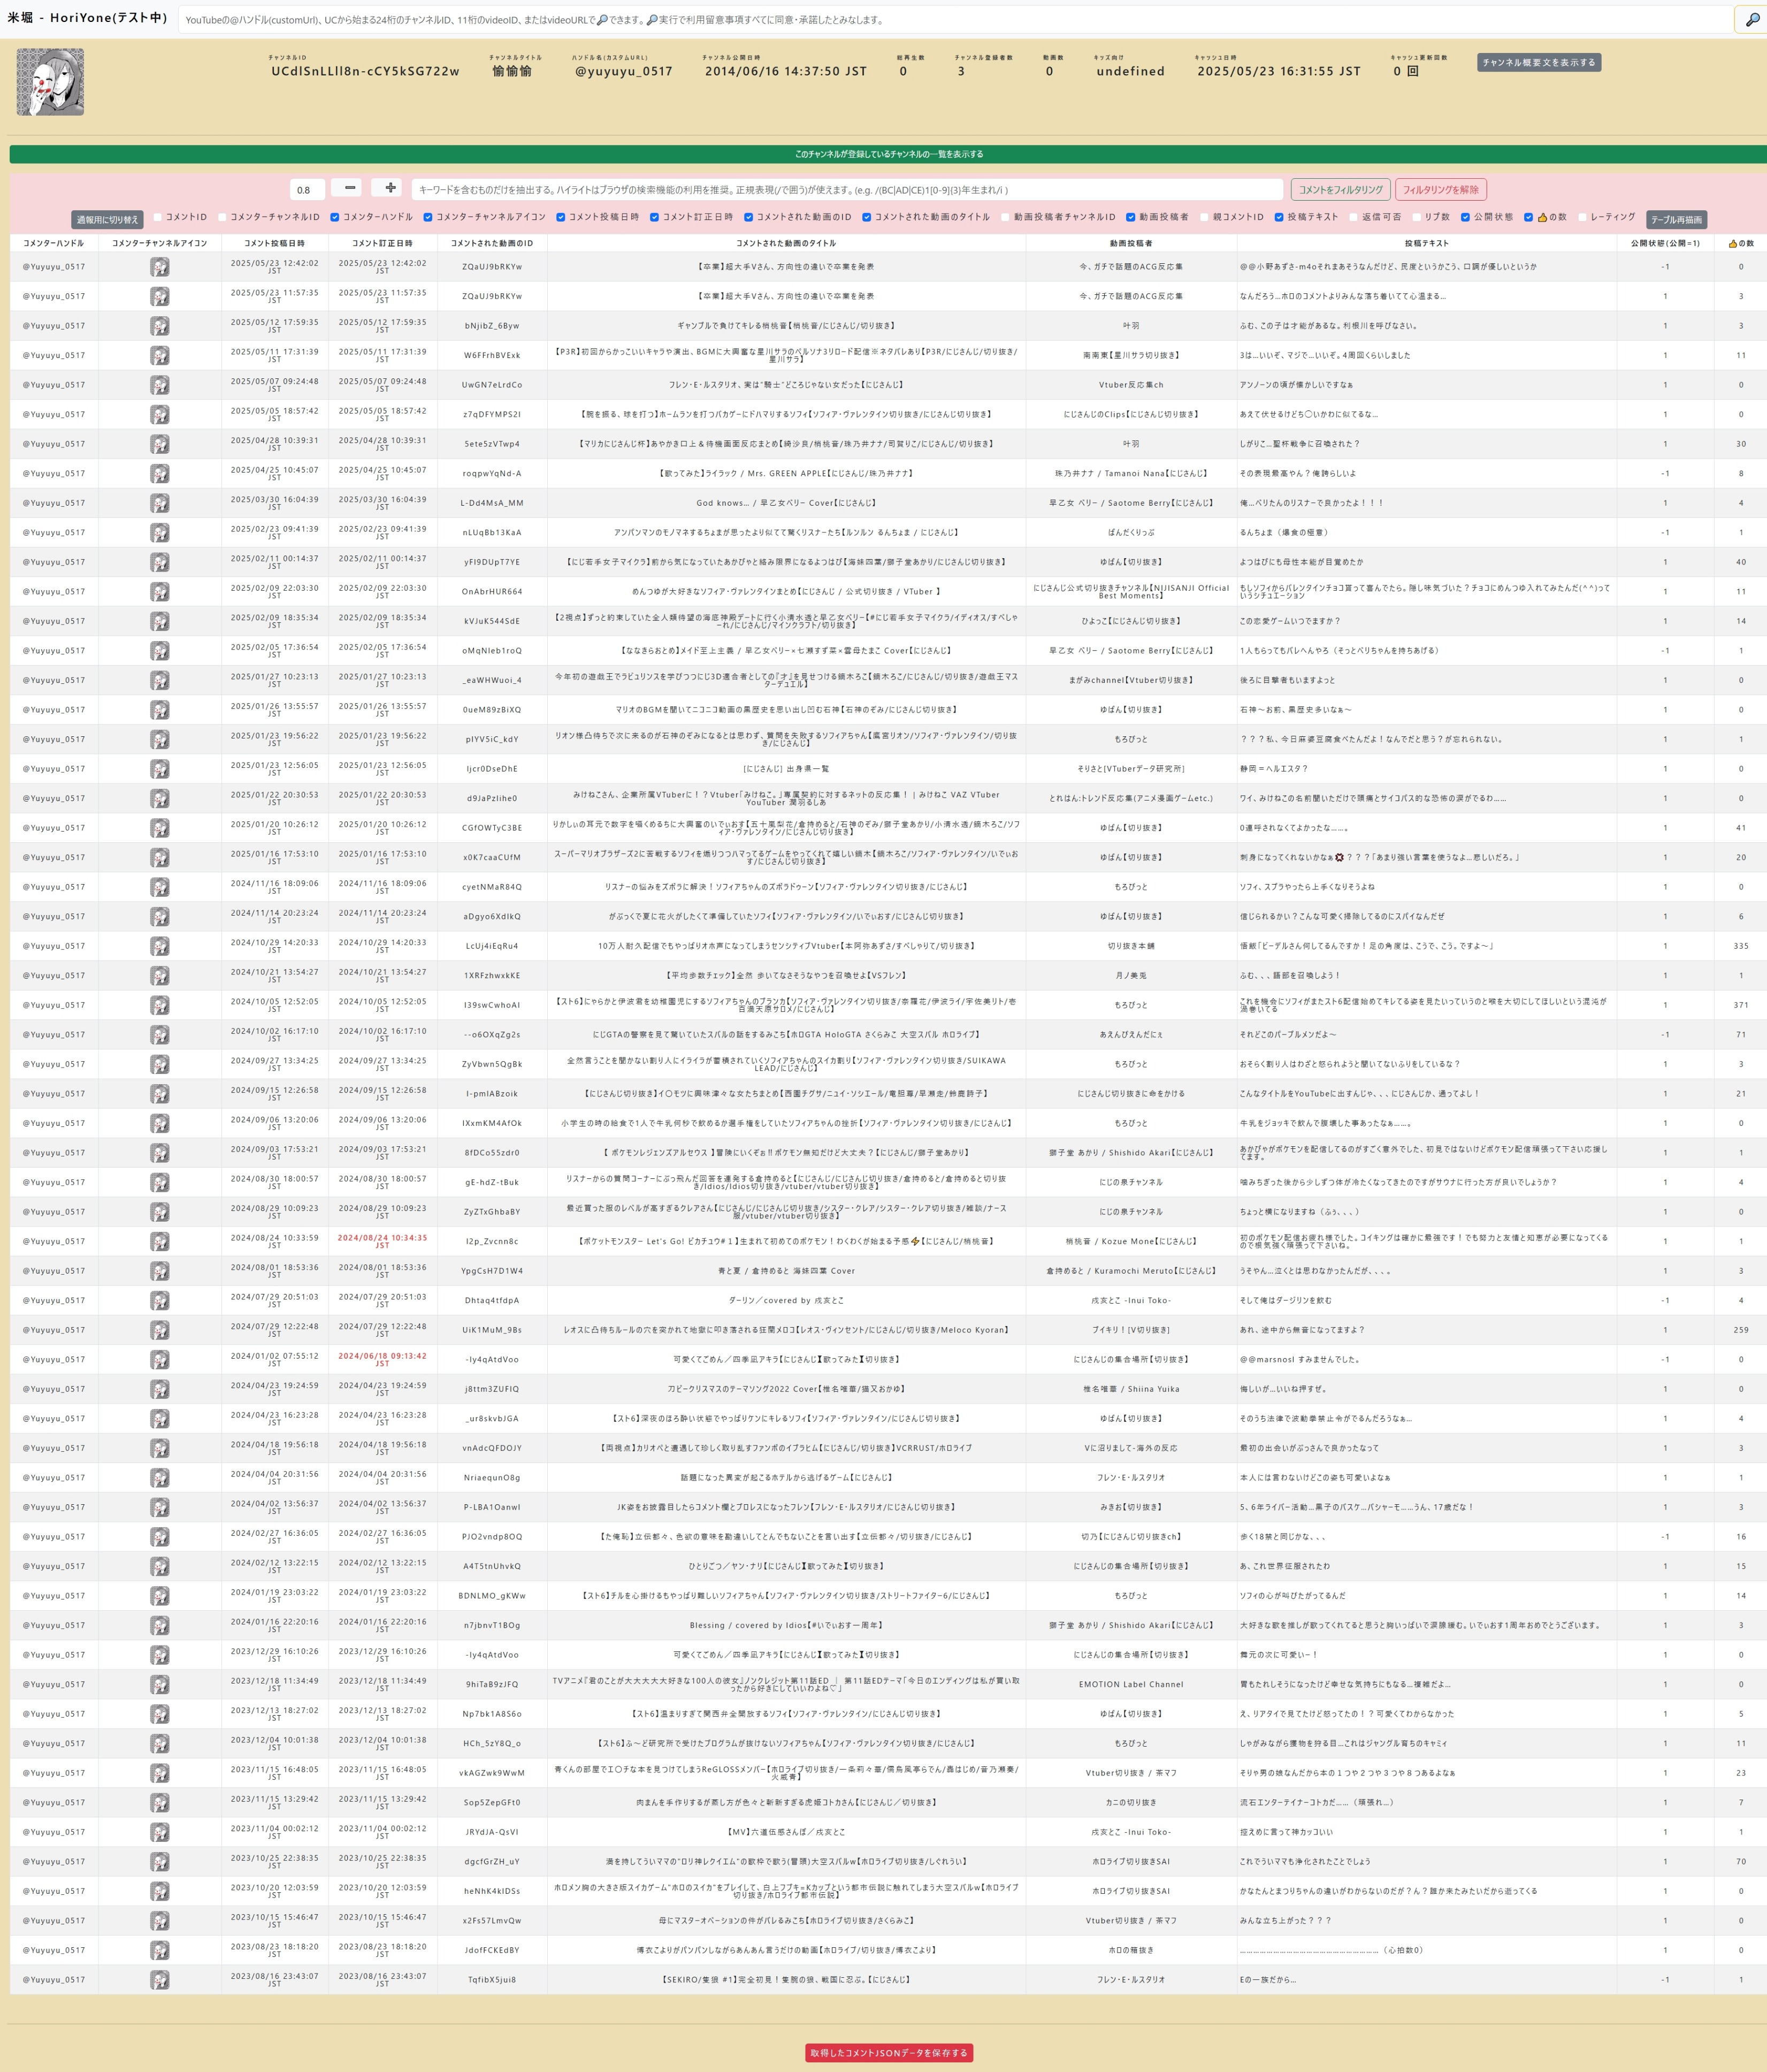
Task: Uncheck the コメントされた動画のタイトル checkbox
Action: click(x=867, y=217)
